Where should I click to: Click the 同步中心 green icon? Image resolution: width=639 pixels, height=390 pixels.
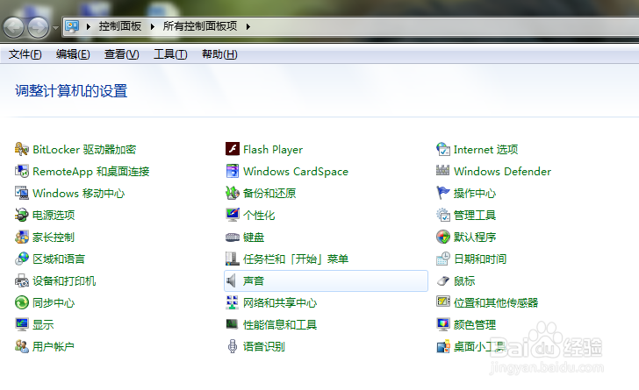(22, 302)
